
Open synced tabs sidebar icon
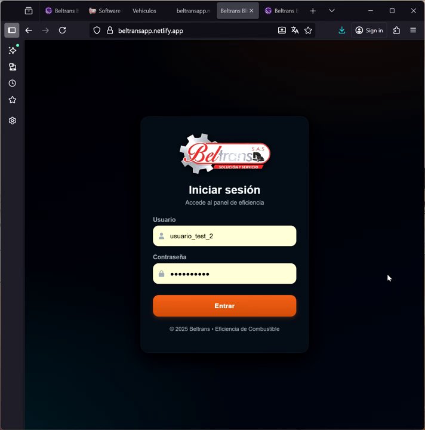13,67
